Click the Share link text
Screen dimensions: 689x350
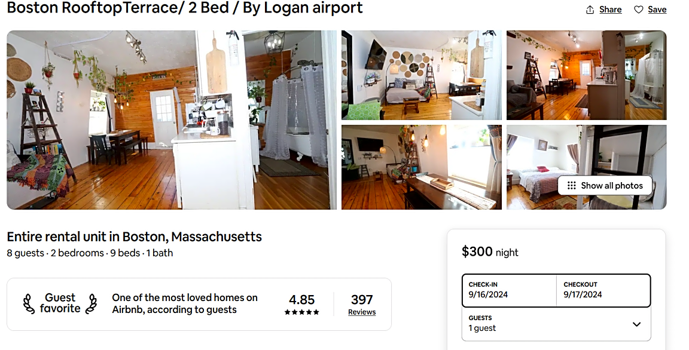point(610,10)
